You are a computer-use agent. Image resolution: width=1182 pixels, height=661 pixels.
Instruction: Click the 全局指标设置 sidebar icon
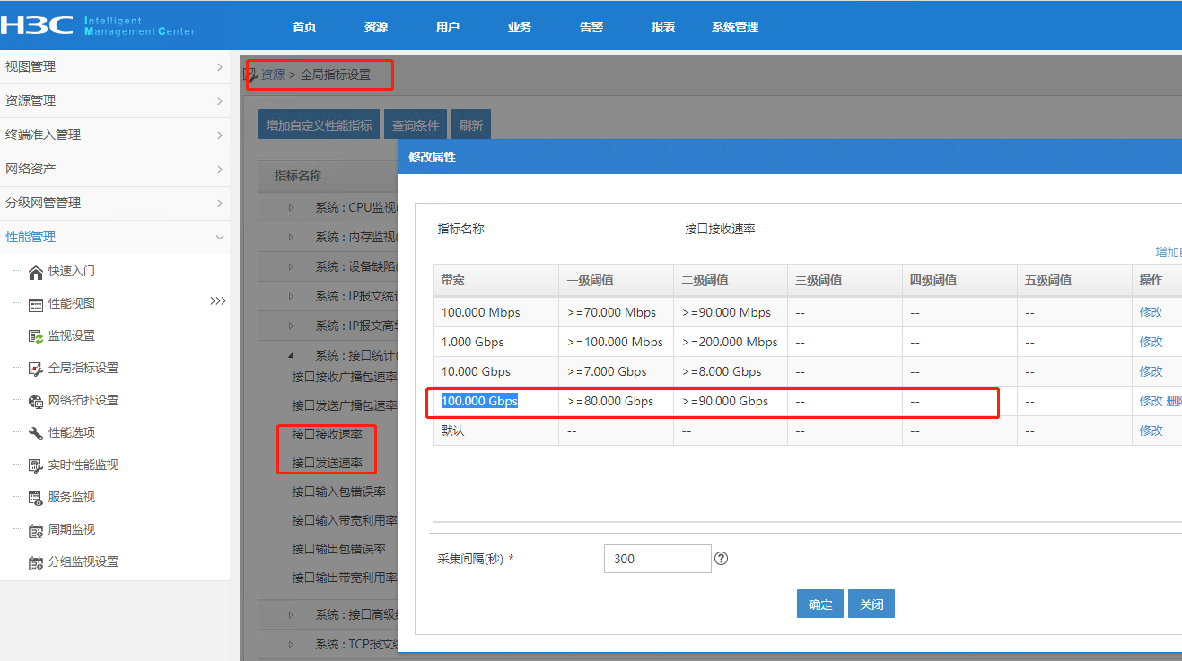tap(36, 369)
